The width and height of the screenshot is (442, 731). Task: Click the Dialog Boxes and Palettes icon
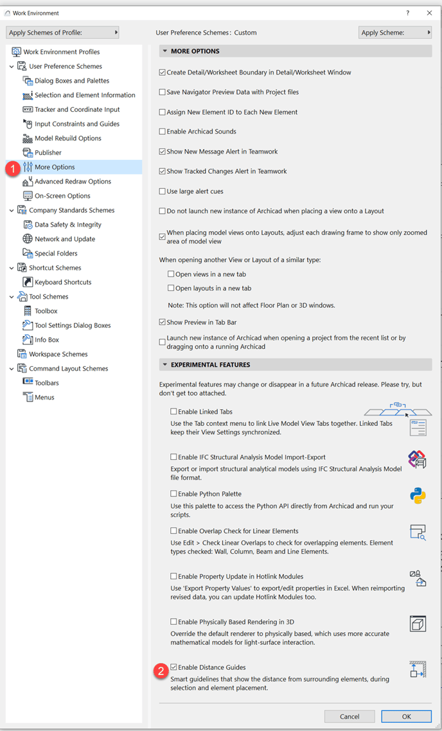click(28, 81)
